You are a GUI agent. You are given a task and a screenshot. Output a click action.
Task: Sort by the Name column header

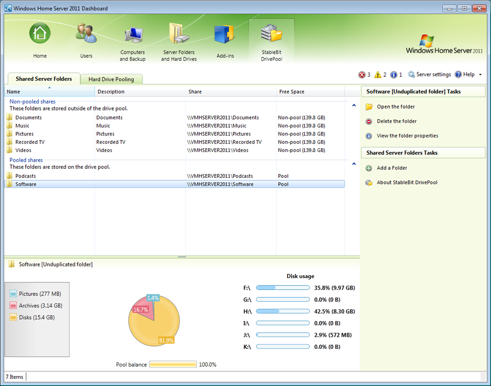click(x=49, y=91)
